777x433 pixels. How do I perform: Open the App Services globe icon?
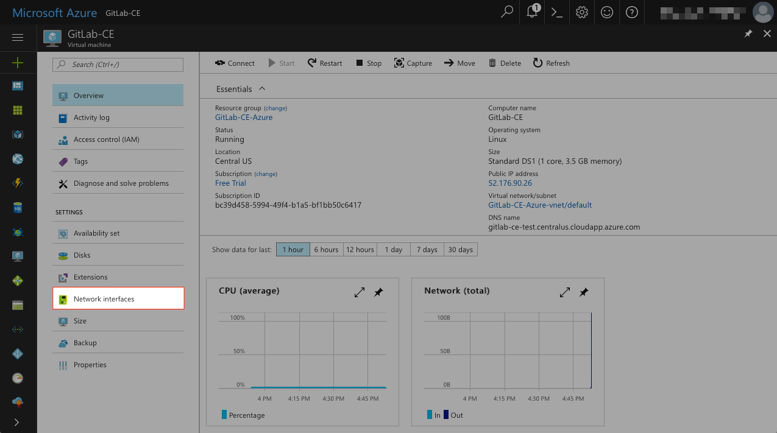pos(18,159)
